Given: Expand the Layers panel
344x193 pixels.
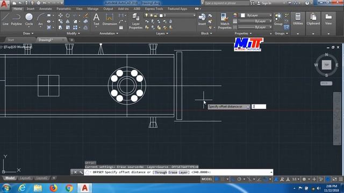Looking at the screenshot, I should pos(162,33).
